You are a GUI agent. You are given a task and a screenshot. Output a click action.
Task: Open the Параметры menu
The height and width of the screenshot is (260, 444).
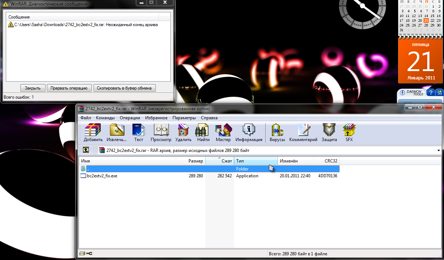pos(184,118)
